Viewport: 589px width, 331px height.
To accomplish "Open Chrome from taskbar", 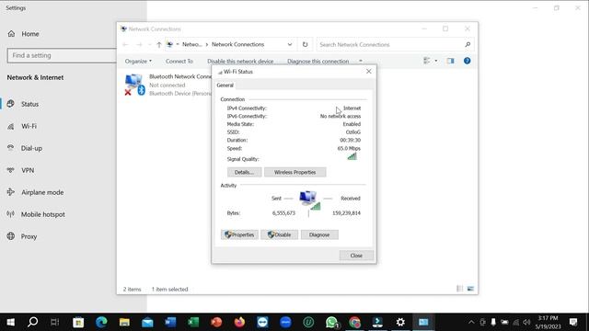I will coord(354,322).
